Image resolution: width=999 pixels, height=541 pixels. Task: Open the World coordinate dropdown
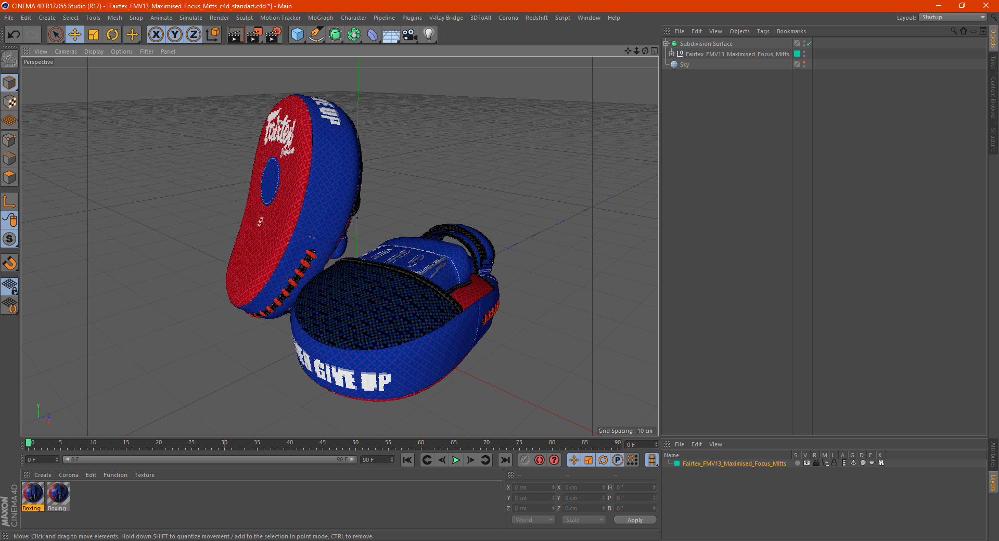point(533,520)
